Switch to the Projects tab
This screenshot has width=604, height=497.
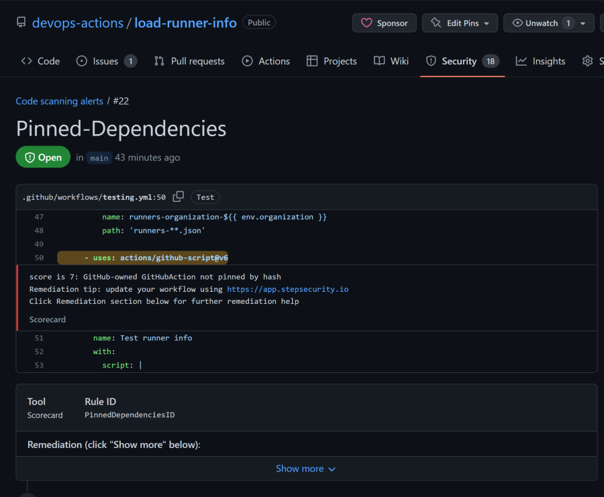coord(332,61)
